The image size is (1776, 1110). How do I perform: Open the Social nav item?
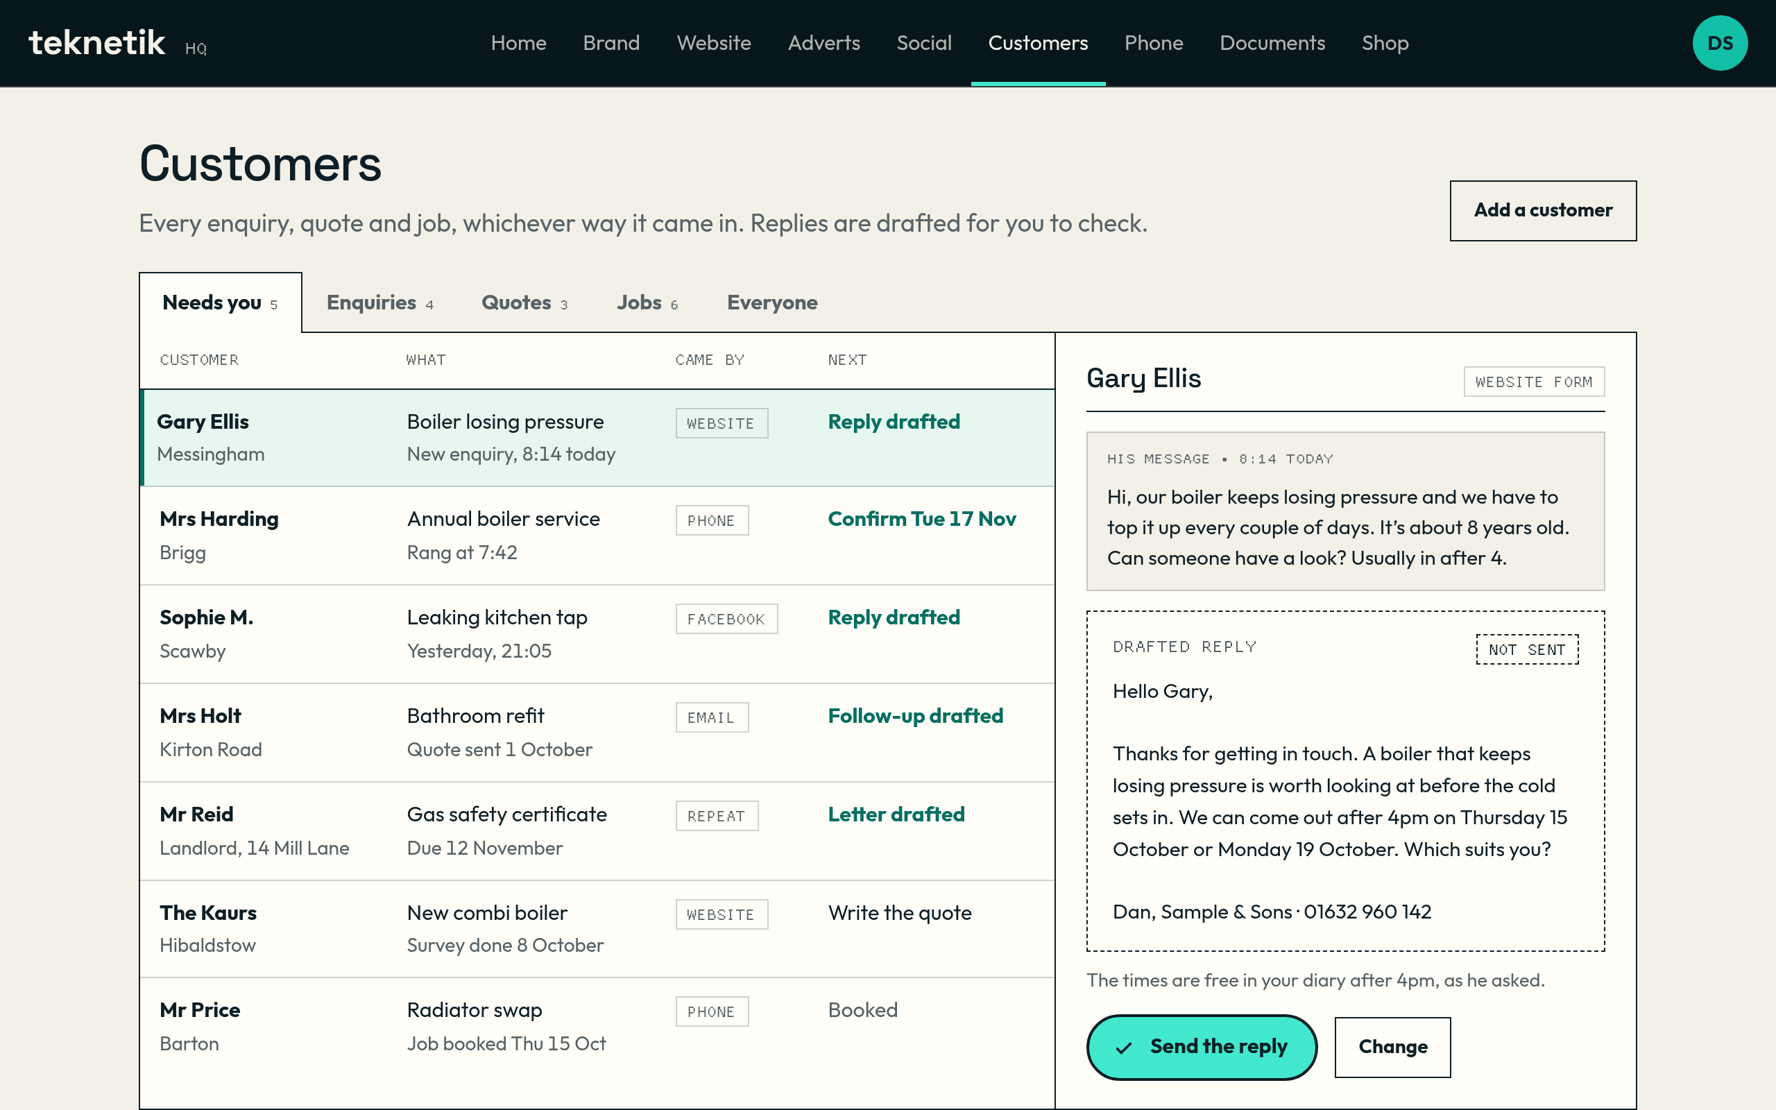(924, 42)
